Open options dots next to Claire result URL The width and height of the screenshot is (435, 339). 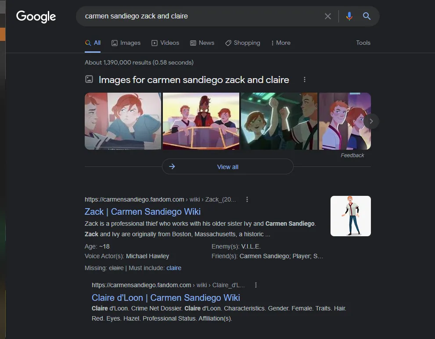256,285
